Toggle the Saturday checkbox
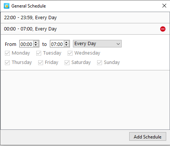The image size is (170, 146). click(67, 62)
